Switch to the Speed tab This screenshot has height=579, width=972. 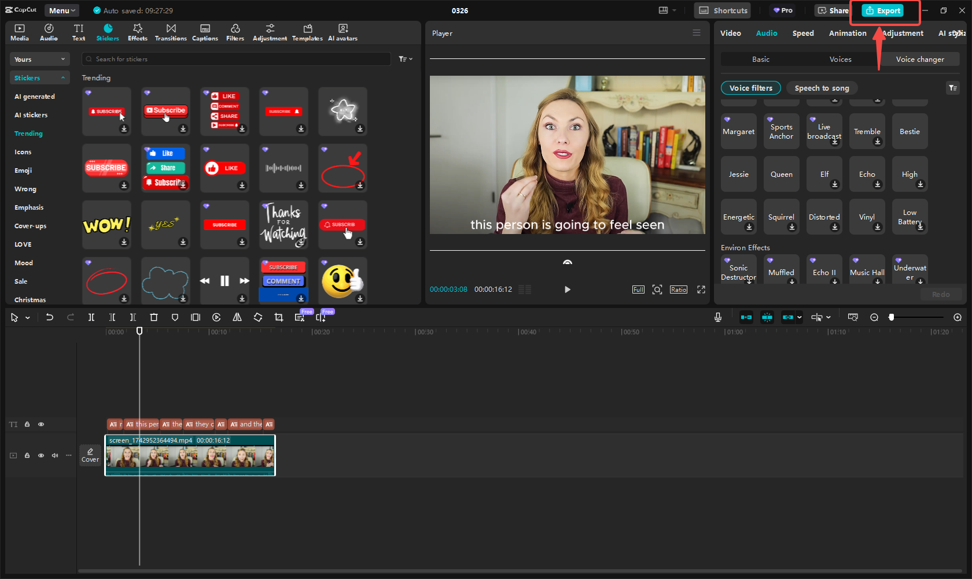pyautogui.click(x=802, y=34)
